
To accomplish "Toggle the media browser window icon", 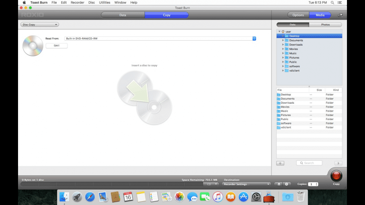I will click(340, 15).
